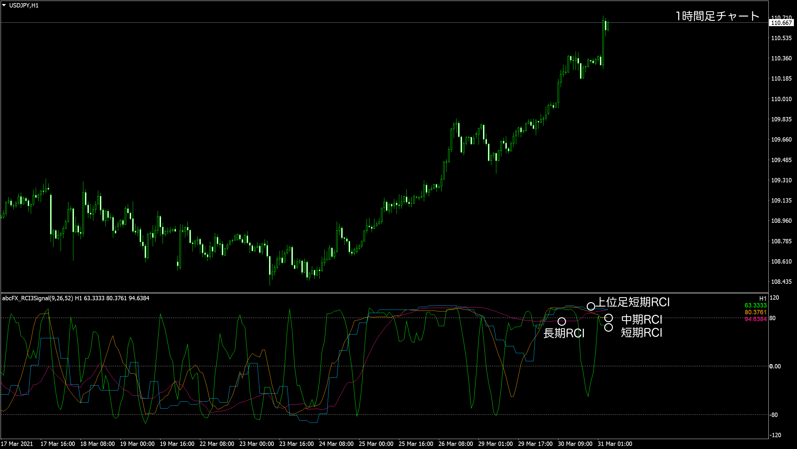The height and width of the screenshot is (449, 797).
Task: Click the 0.00 level on indicator scale
Action: point(775,366)
